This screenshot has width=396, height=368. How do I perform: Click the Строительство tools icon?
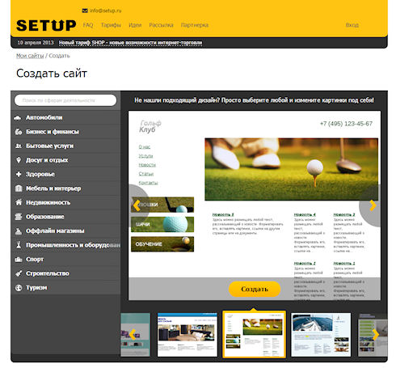(x=19, y=273)
